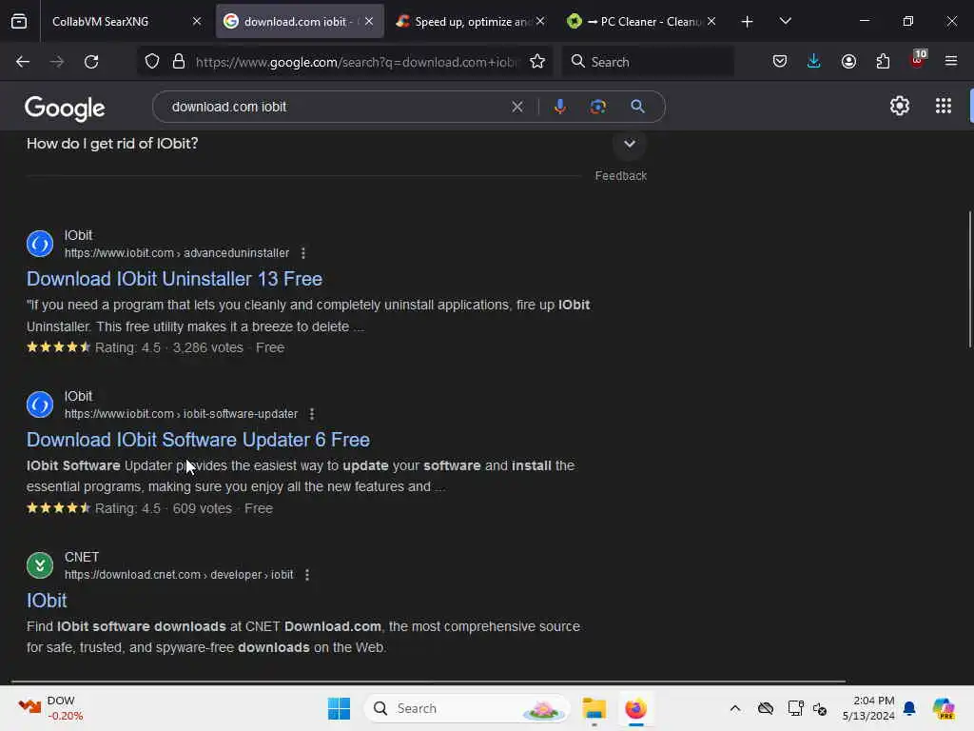Open Google apps grid
This screenshot has height=731, width=974.
[x=943, y=107]
